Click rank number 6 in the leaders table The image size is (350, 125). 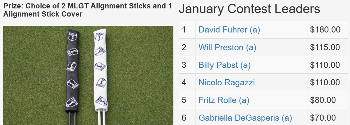[184, 118]
